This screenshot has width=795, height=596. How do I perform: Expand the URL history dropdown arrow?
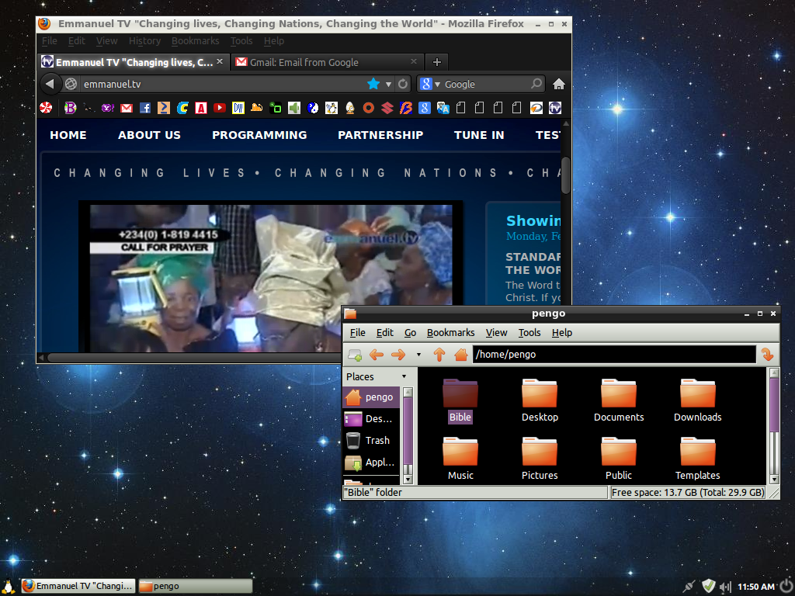click(388, 85)
